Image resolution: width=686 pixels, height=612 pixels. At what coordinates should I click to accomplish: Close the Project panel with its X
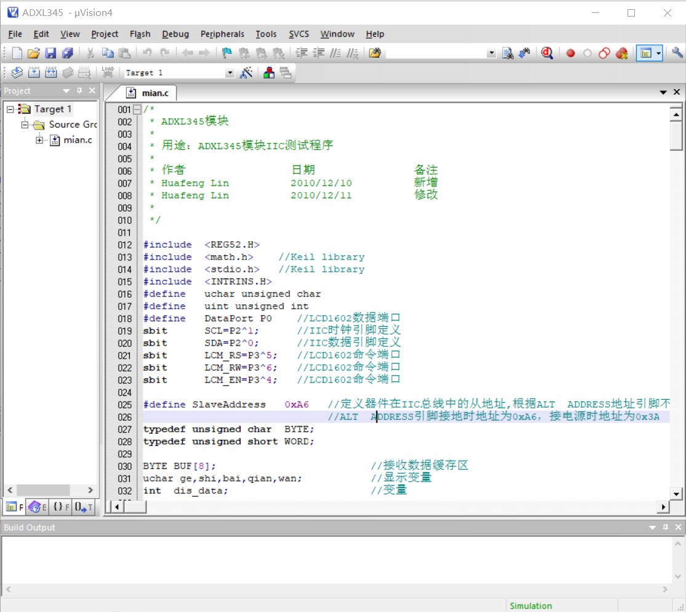pyautogui.click(x=92, y=90)
